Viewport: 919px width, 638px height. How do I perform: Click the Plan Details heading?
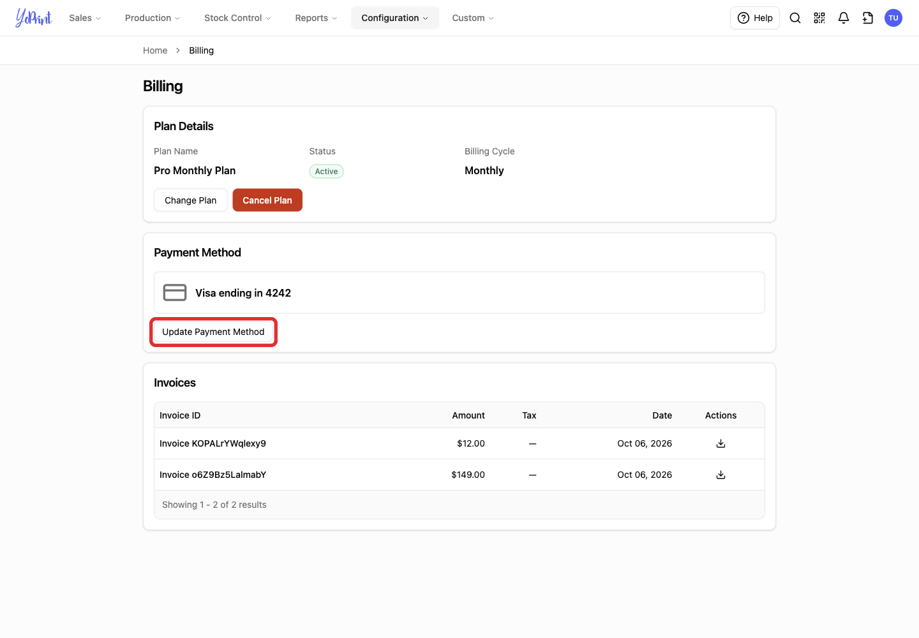click(184, 126)
